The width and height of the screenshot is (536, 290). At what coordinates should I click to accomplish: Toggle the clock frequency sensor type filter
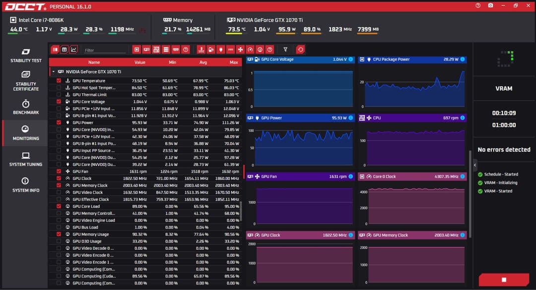250,50
